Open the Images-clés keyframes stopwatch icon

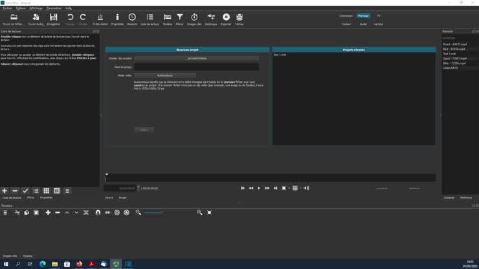coord(194,17)
